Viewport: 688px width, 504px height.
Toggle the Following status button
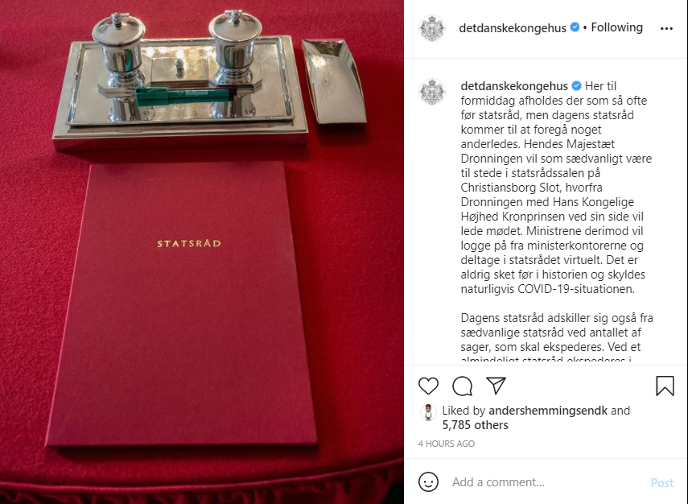pyautogui.click(x=616, y=27)
